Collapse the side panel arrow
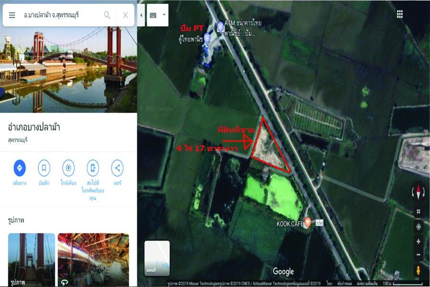Image resolution: width=430 pixels, height=287 pixels. [x=141, y=15]
